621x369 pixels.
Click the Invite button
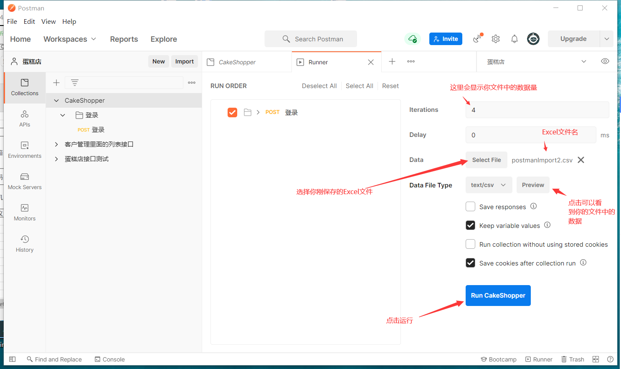point(446,39)
